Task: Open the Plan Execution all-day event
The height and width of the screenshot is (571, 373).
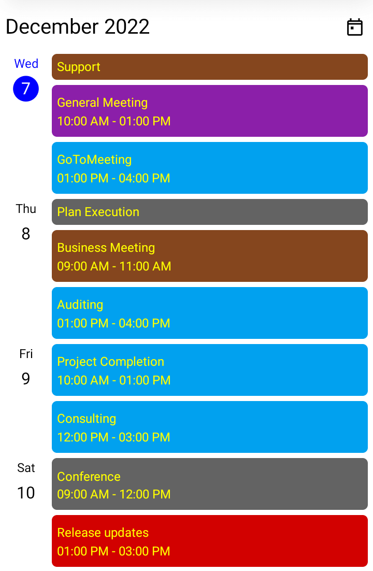Action: click(209, 212)
